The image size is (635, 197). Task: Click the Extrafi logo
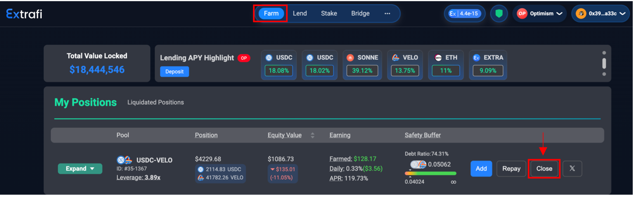pos(24,14)
